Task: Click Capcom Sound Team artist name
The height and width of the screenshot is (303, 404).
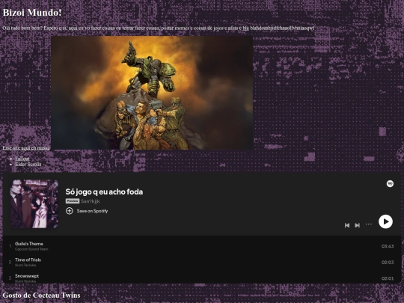Action: point(31,249)
